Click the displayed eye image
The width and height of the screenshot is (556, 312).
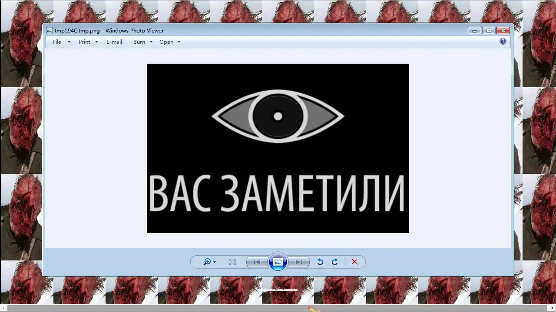point(278,148)
